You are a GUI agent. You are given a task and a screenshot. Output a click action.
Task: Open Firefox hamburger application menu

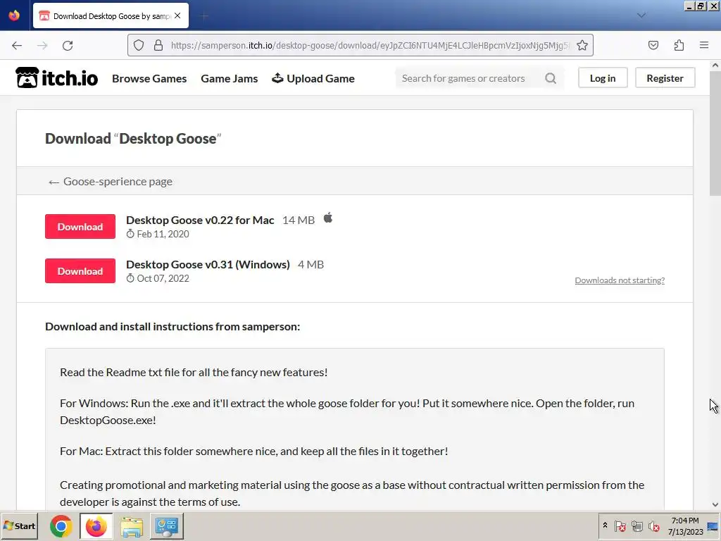(x=704, y=45)
